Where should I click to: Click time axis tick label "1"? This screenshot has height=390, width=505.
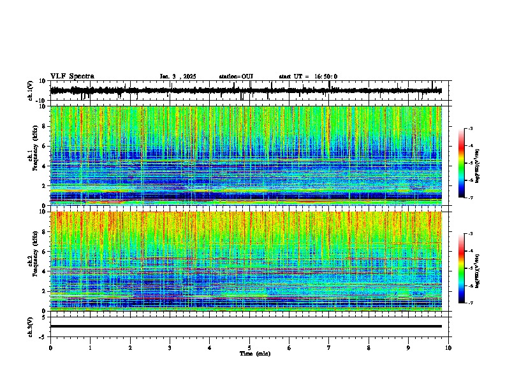tap(90, 347)
